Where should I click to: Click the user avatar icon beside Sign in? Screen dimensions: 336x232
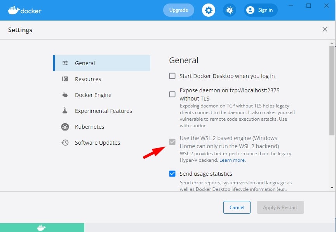pos(250,10)
